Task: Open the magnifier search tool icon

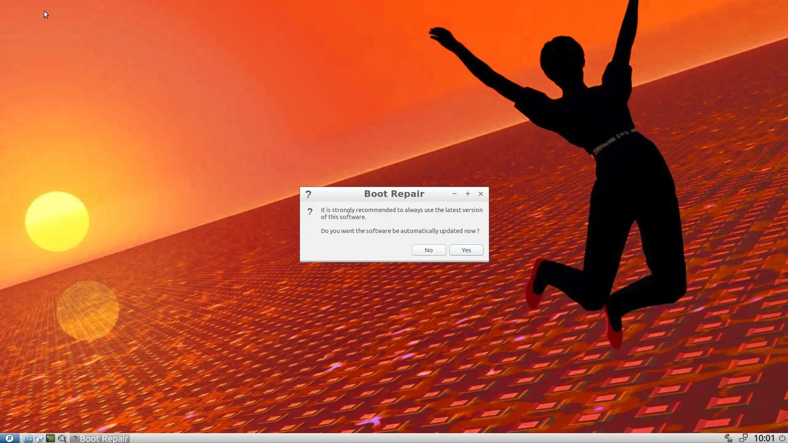Action: point(62,438)
